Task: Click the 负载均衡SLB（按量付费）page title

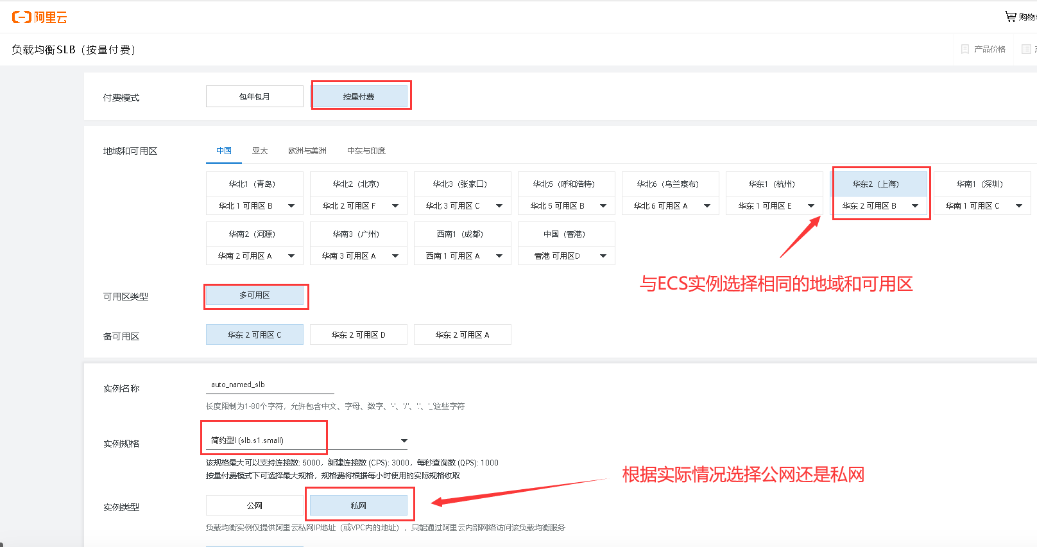Action: pyautogui.click(x=73, y=49)
